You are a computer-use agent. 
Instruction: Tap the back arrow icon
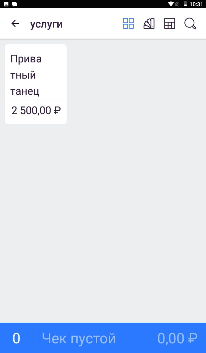15,24
